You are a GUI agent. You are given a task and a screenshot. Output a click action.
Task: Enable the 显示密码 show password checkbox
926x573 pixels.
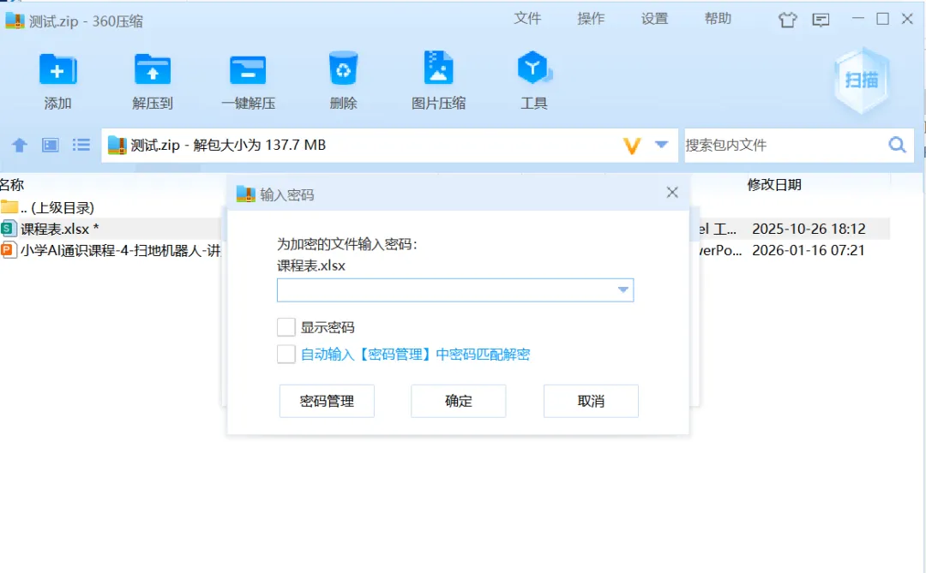(286, 326)
